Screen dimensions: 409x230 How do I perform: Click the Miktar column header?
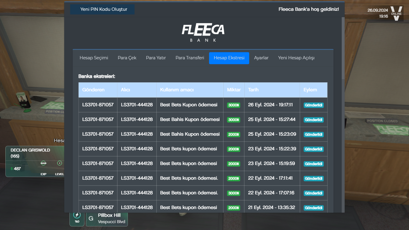234,90
